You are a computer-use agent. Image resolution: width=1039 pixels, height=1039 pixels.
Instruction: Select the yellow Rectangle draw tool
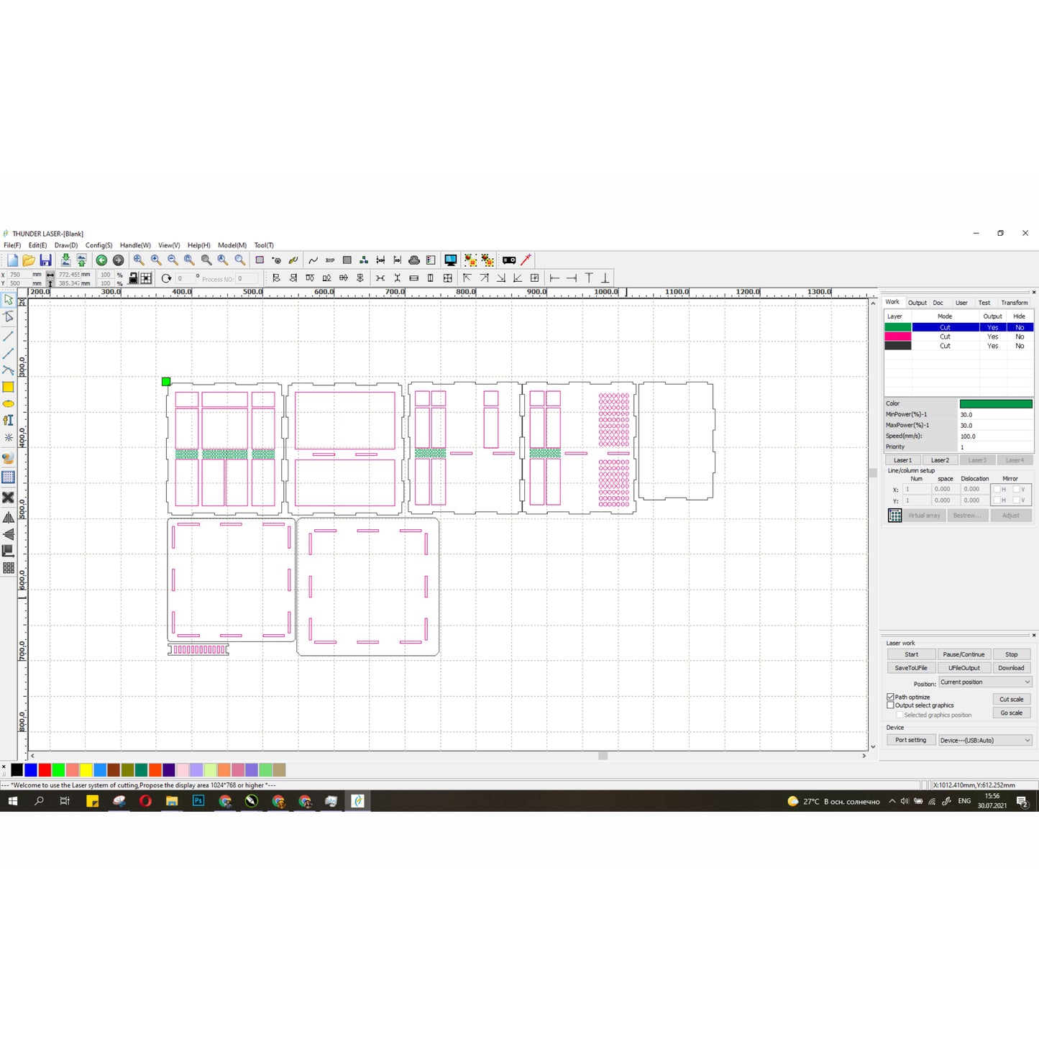tap(9, 387)
